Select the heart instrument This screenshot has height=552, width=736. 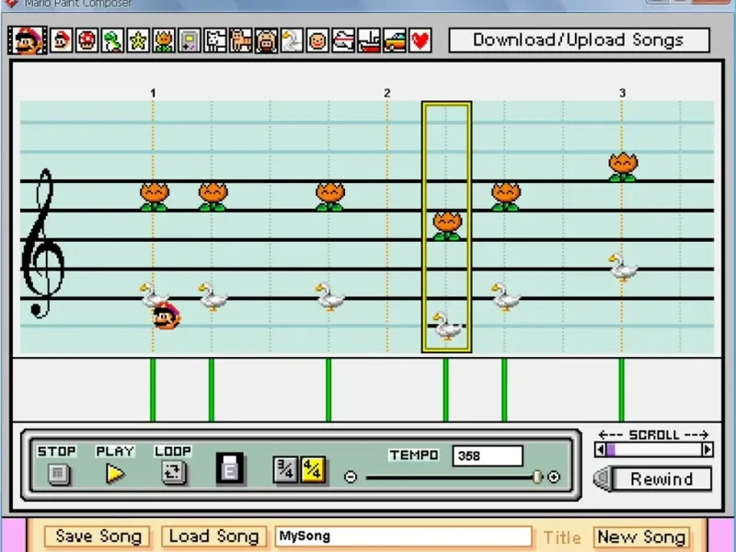click(x=420, y=40)
